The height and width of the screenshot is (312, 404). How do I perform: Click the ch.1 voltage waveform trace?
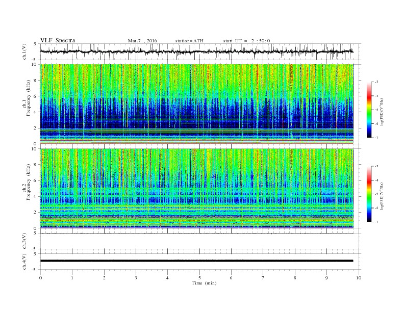tap(196, 51)
